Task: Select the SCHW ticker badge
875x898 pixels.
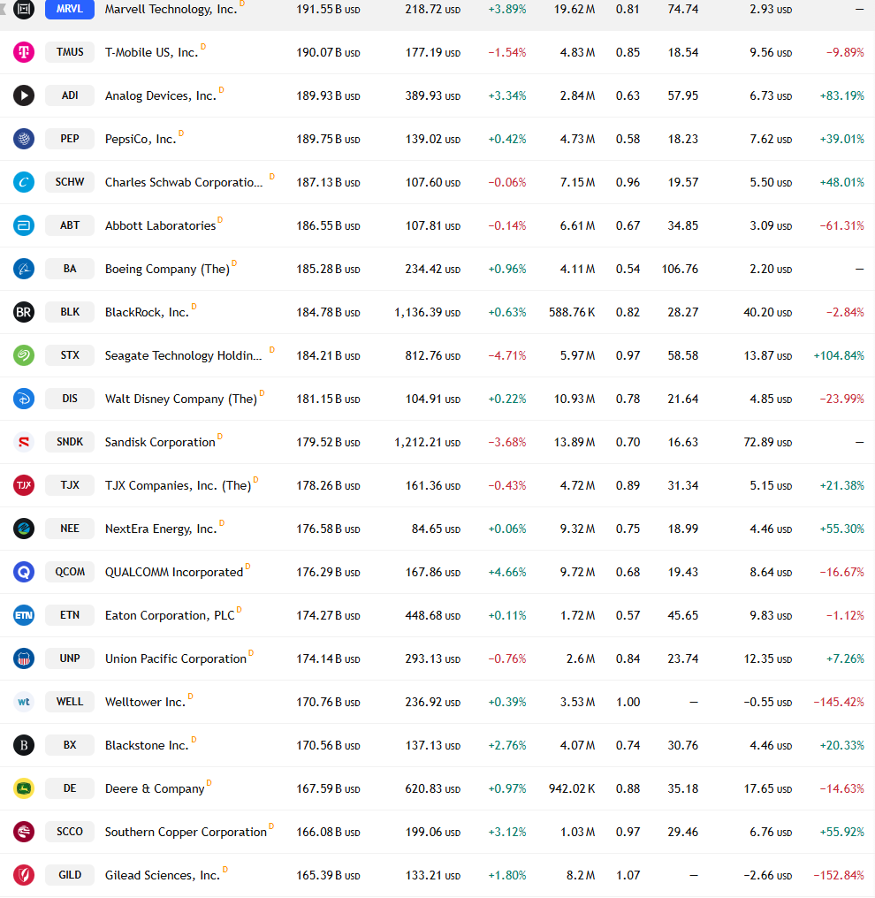Action: [70, 182]
